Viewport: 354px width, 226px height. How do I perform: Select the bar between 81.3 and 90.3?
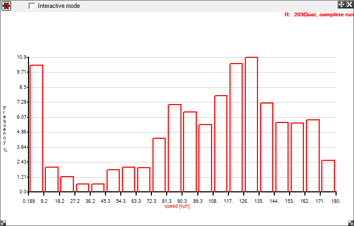pos(175,148)
